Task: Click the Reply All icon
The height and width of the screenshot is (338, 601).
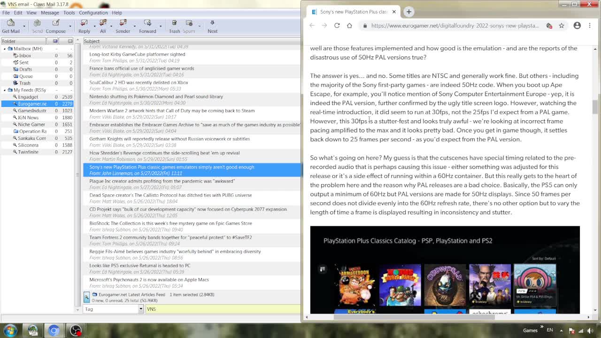Action: click(103, 26)
